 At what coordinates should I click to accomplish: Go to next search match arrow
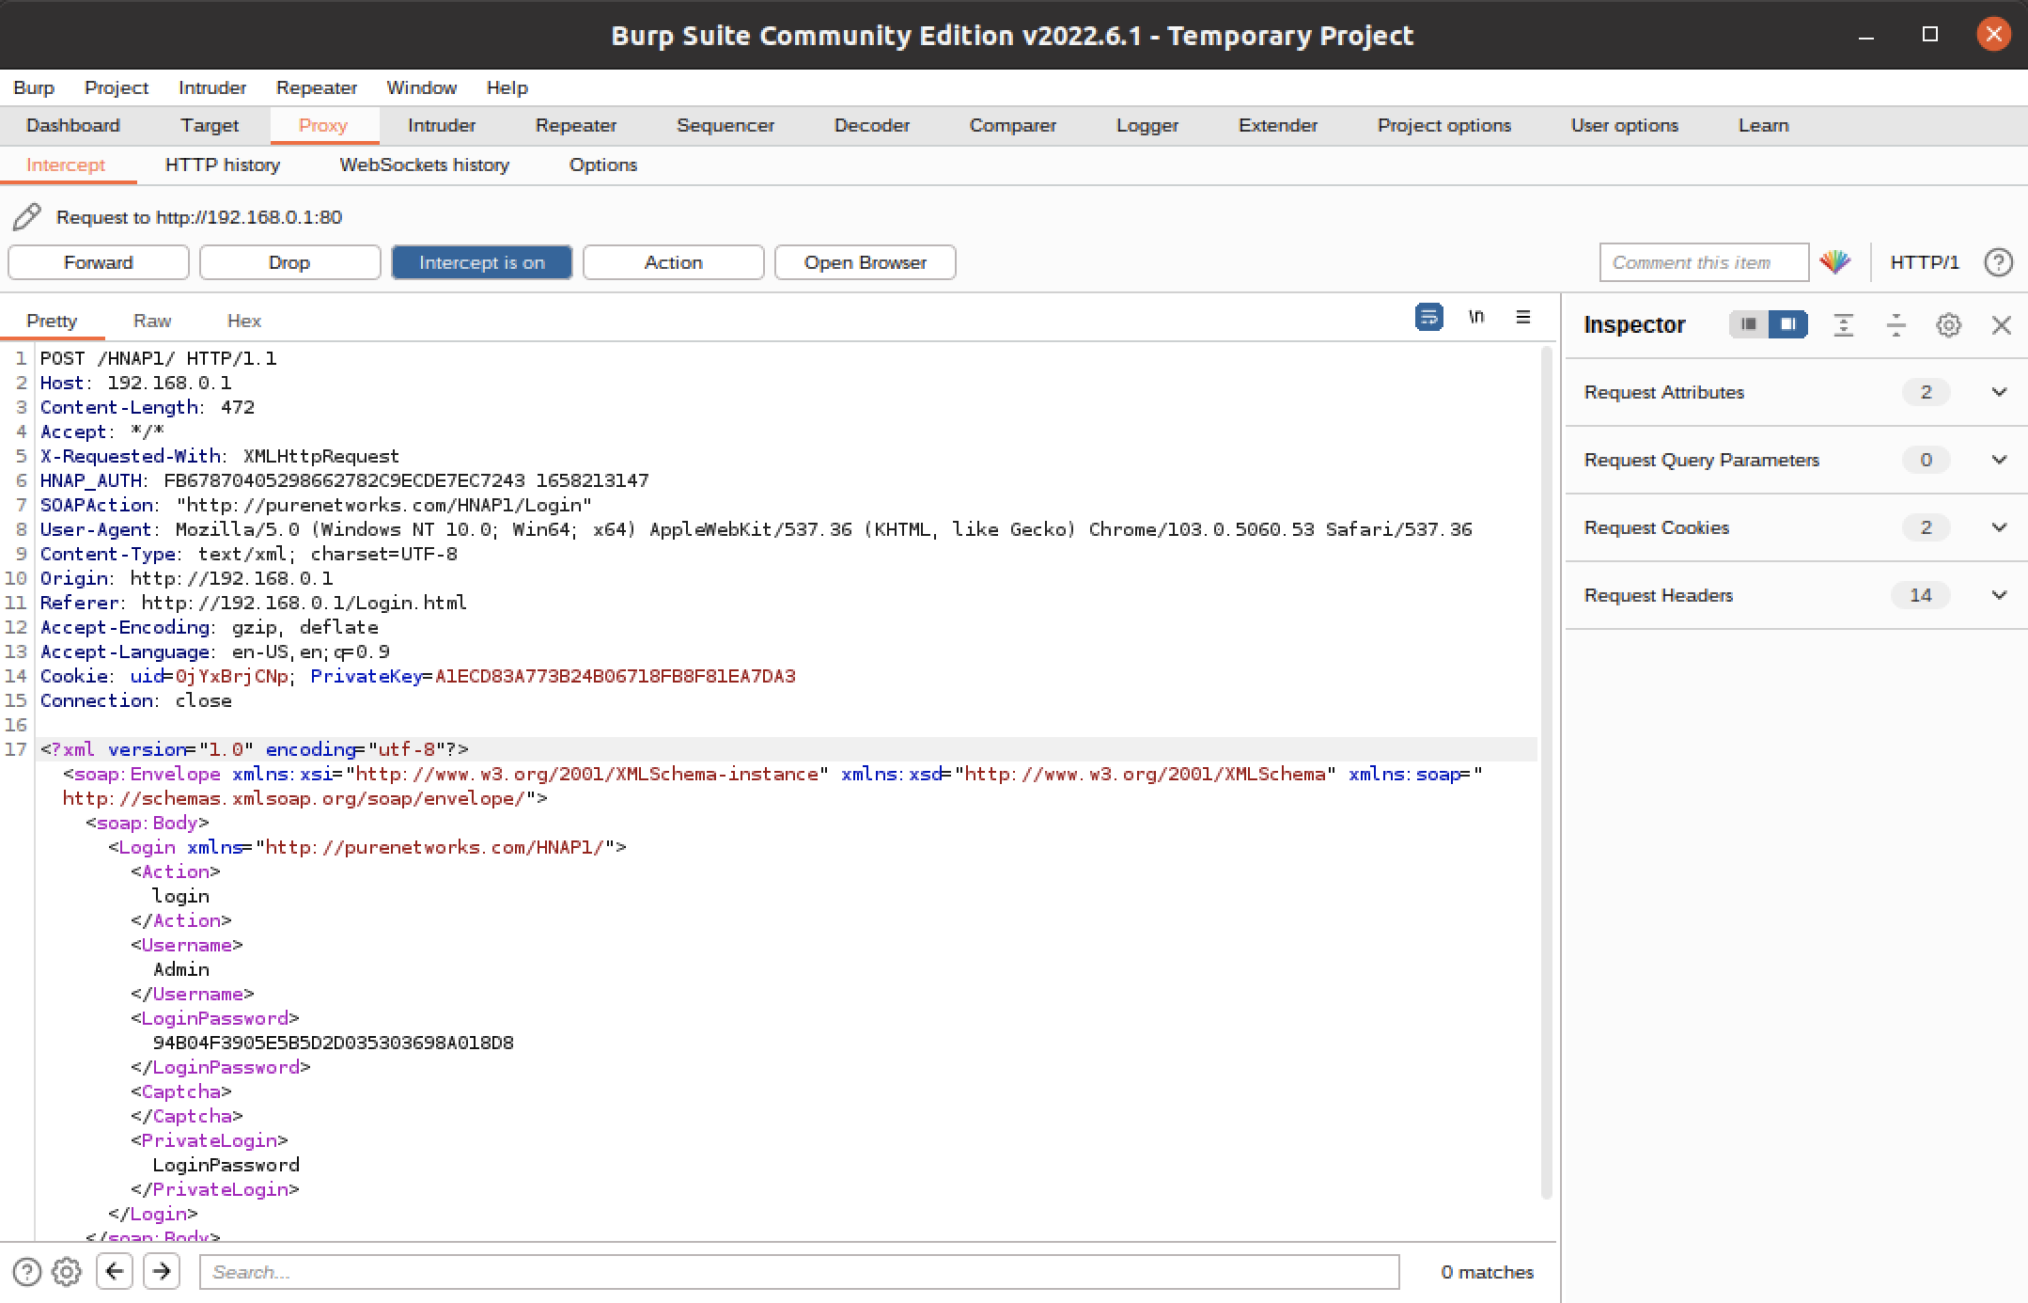(162, 1271)
